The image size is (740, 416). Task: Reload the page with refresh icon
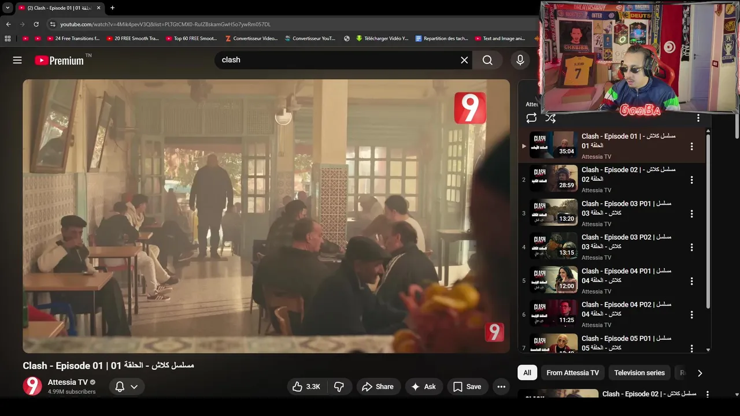coord(36,24)
